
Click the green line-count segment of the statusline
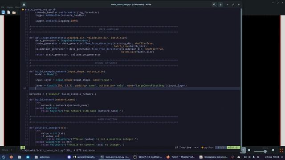point(233,148)
